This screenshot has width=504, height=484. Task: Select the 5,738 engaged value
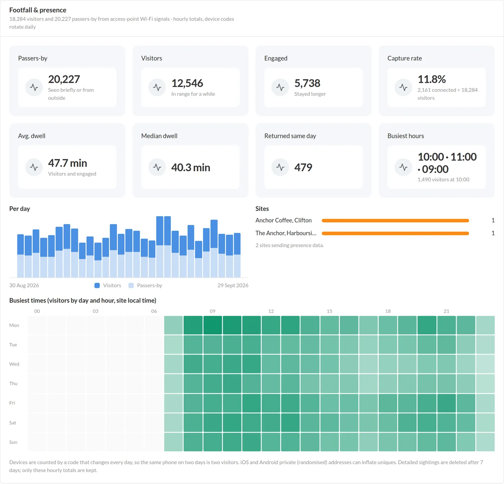307,83
